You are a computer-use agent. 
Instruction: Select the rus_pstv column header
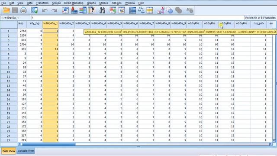(x=259, y=25)
